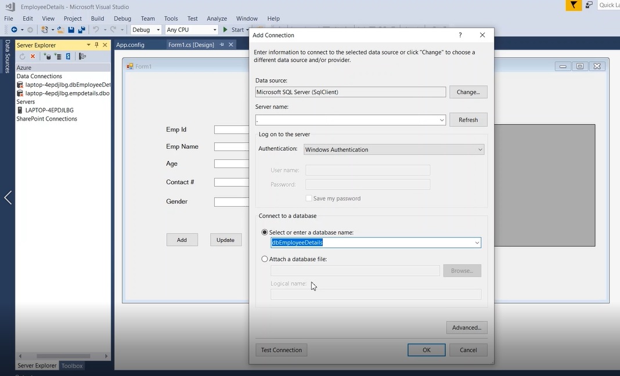Open the Debug configuration dropdown

click(146, 30)
